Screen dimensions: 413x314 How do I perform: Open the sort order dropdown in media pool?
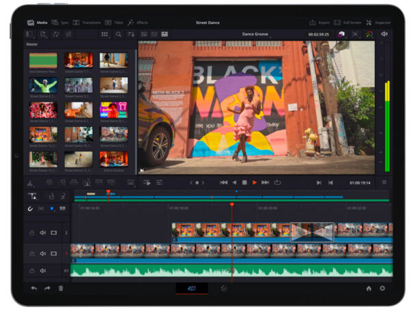[x=130, y=33]
